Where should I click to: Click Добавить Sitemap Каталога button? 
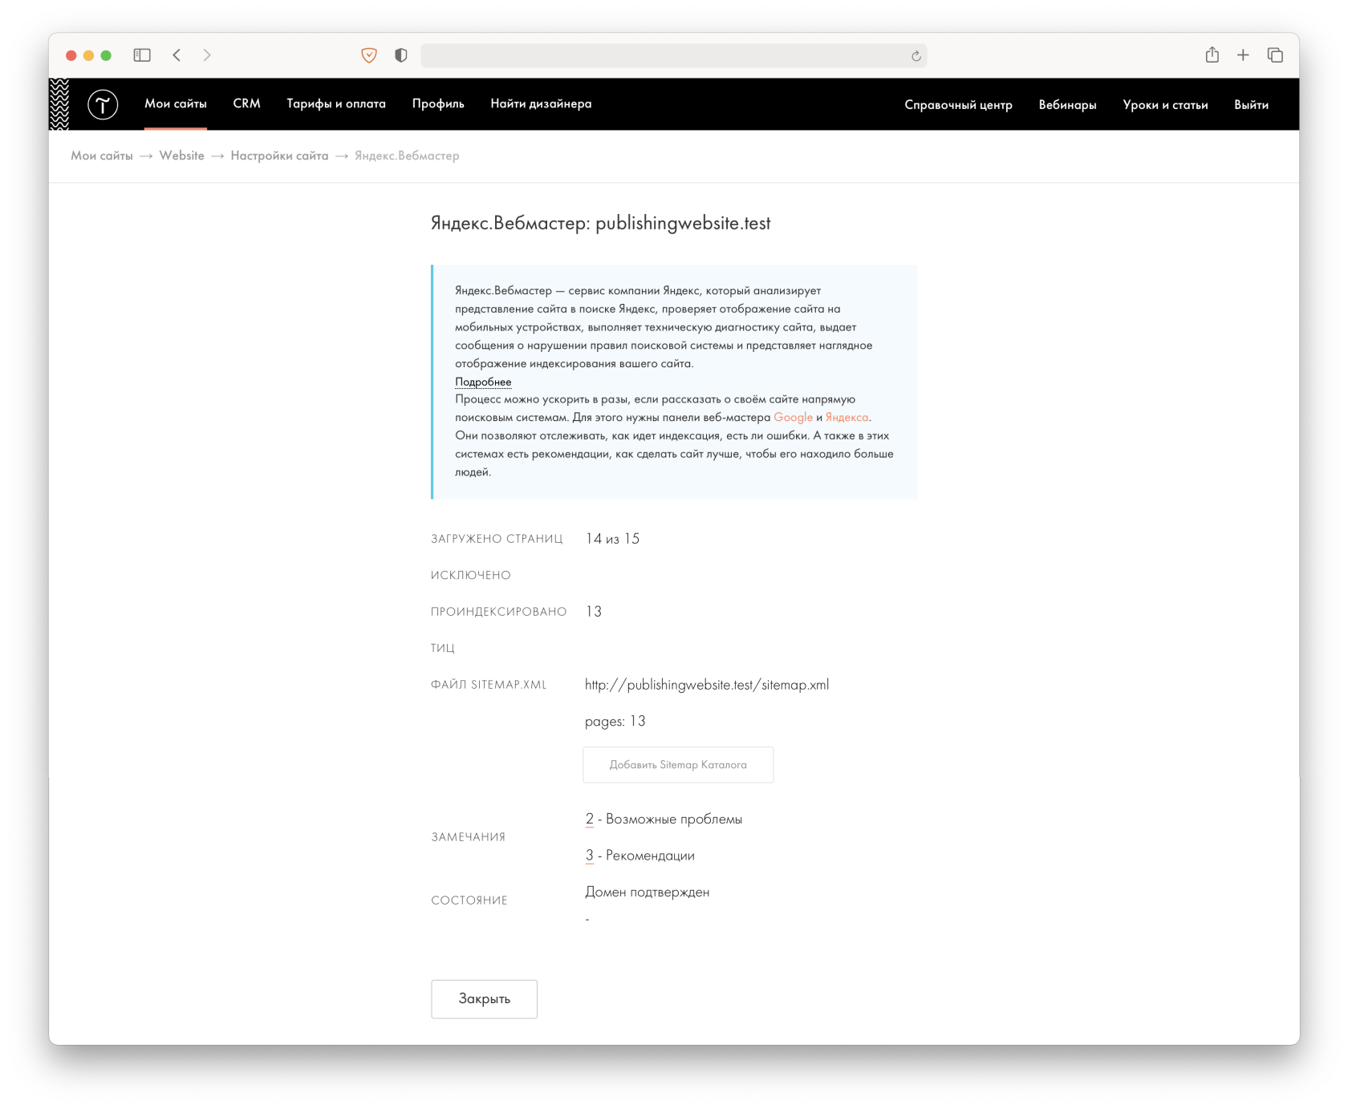[678, 765]
